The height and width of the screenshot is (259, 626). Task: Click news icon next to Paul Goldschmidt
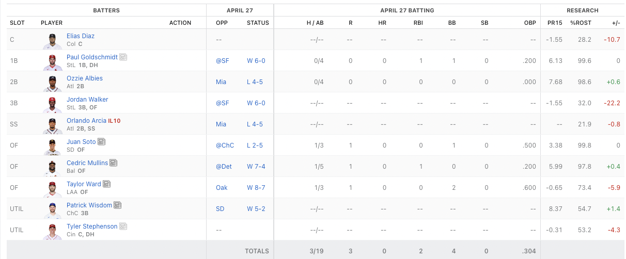tap(123, 57)
